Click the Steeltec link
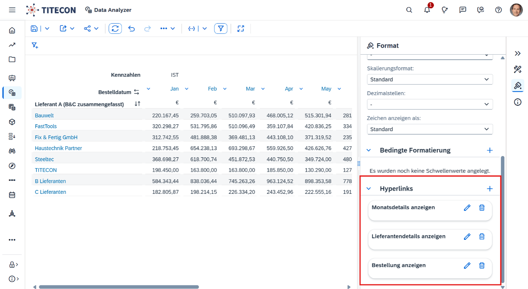 click(x=44, y=159)
